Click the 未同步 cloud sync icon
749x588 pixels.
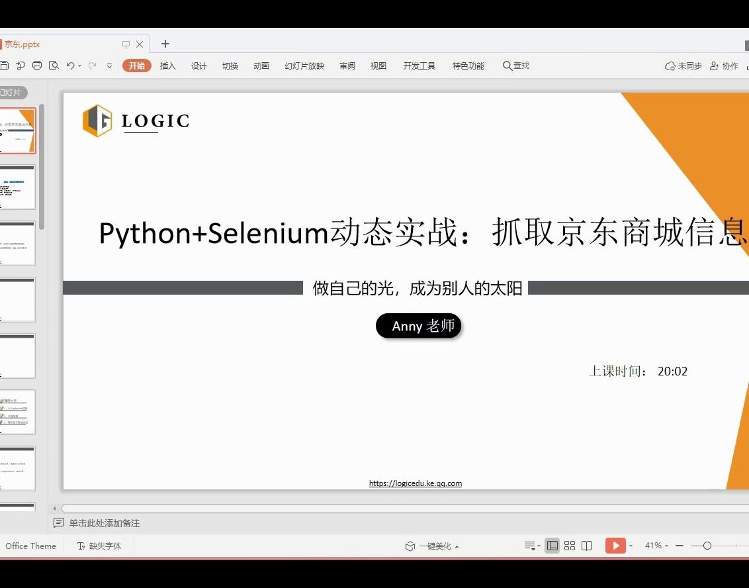(670, 66)
